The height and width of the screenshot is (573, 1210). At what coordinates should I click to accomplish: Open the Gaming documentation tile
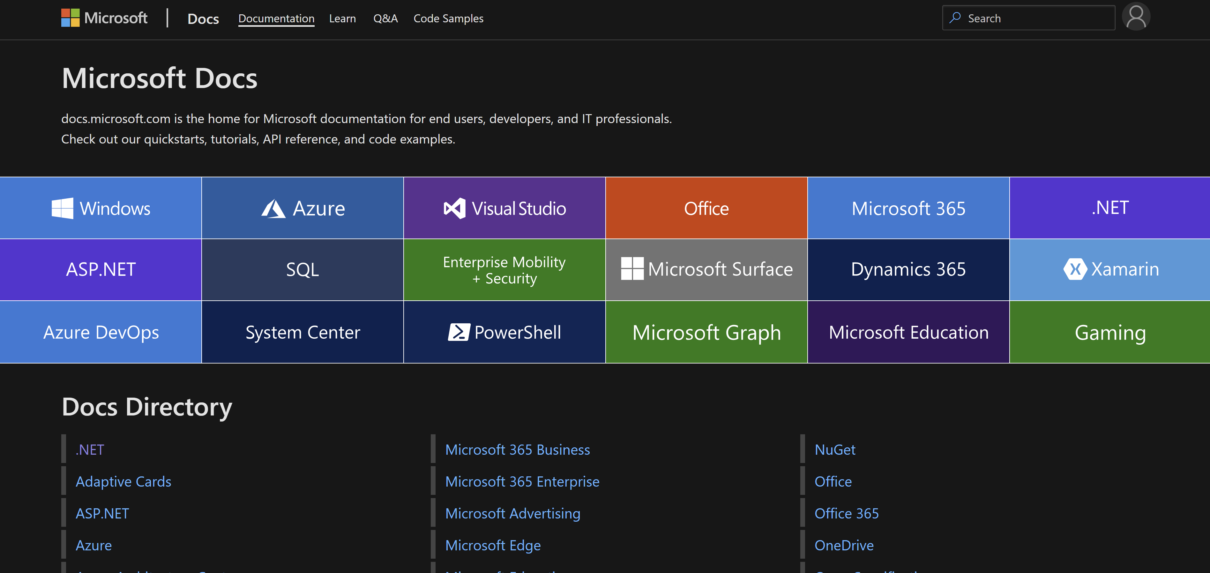tap(1109, 332)
